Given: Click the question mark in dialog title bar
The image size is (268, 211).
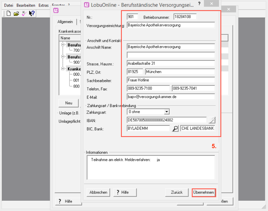Looking at the screenshot, I should click(x=199, y=4).
